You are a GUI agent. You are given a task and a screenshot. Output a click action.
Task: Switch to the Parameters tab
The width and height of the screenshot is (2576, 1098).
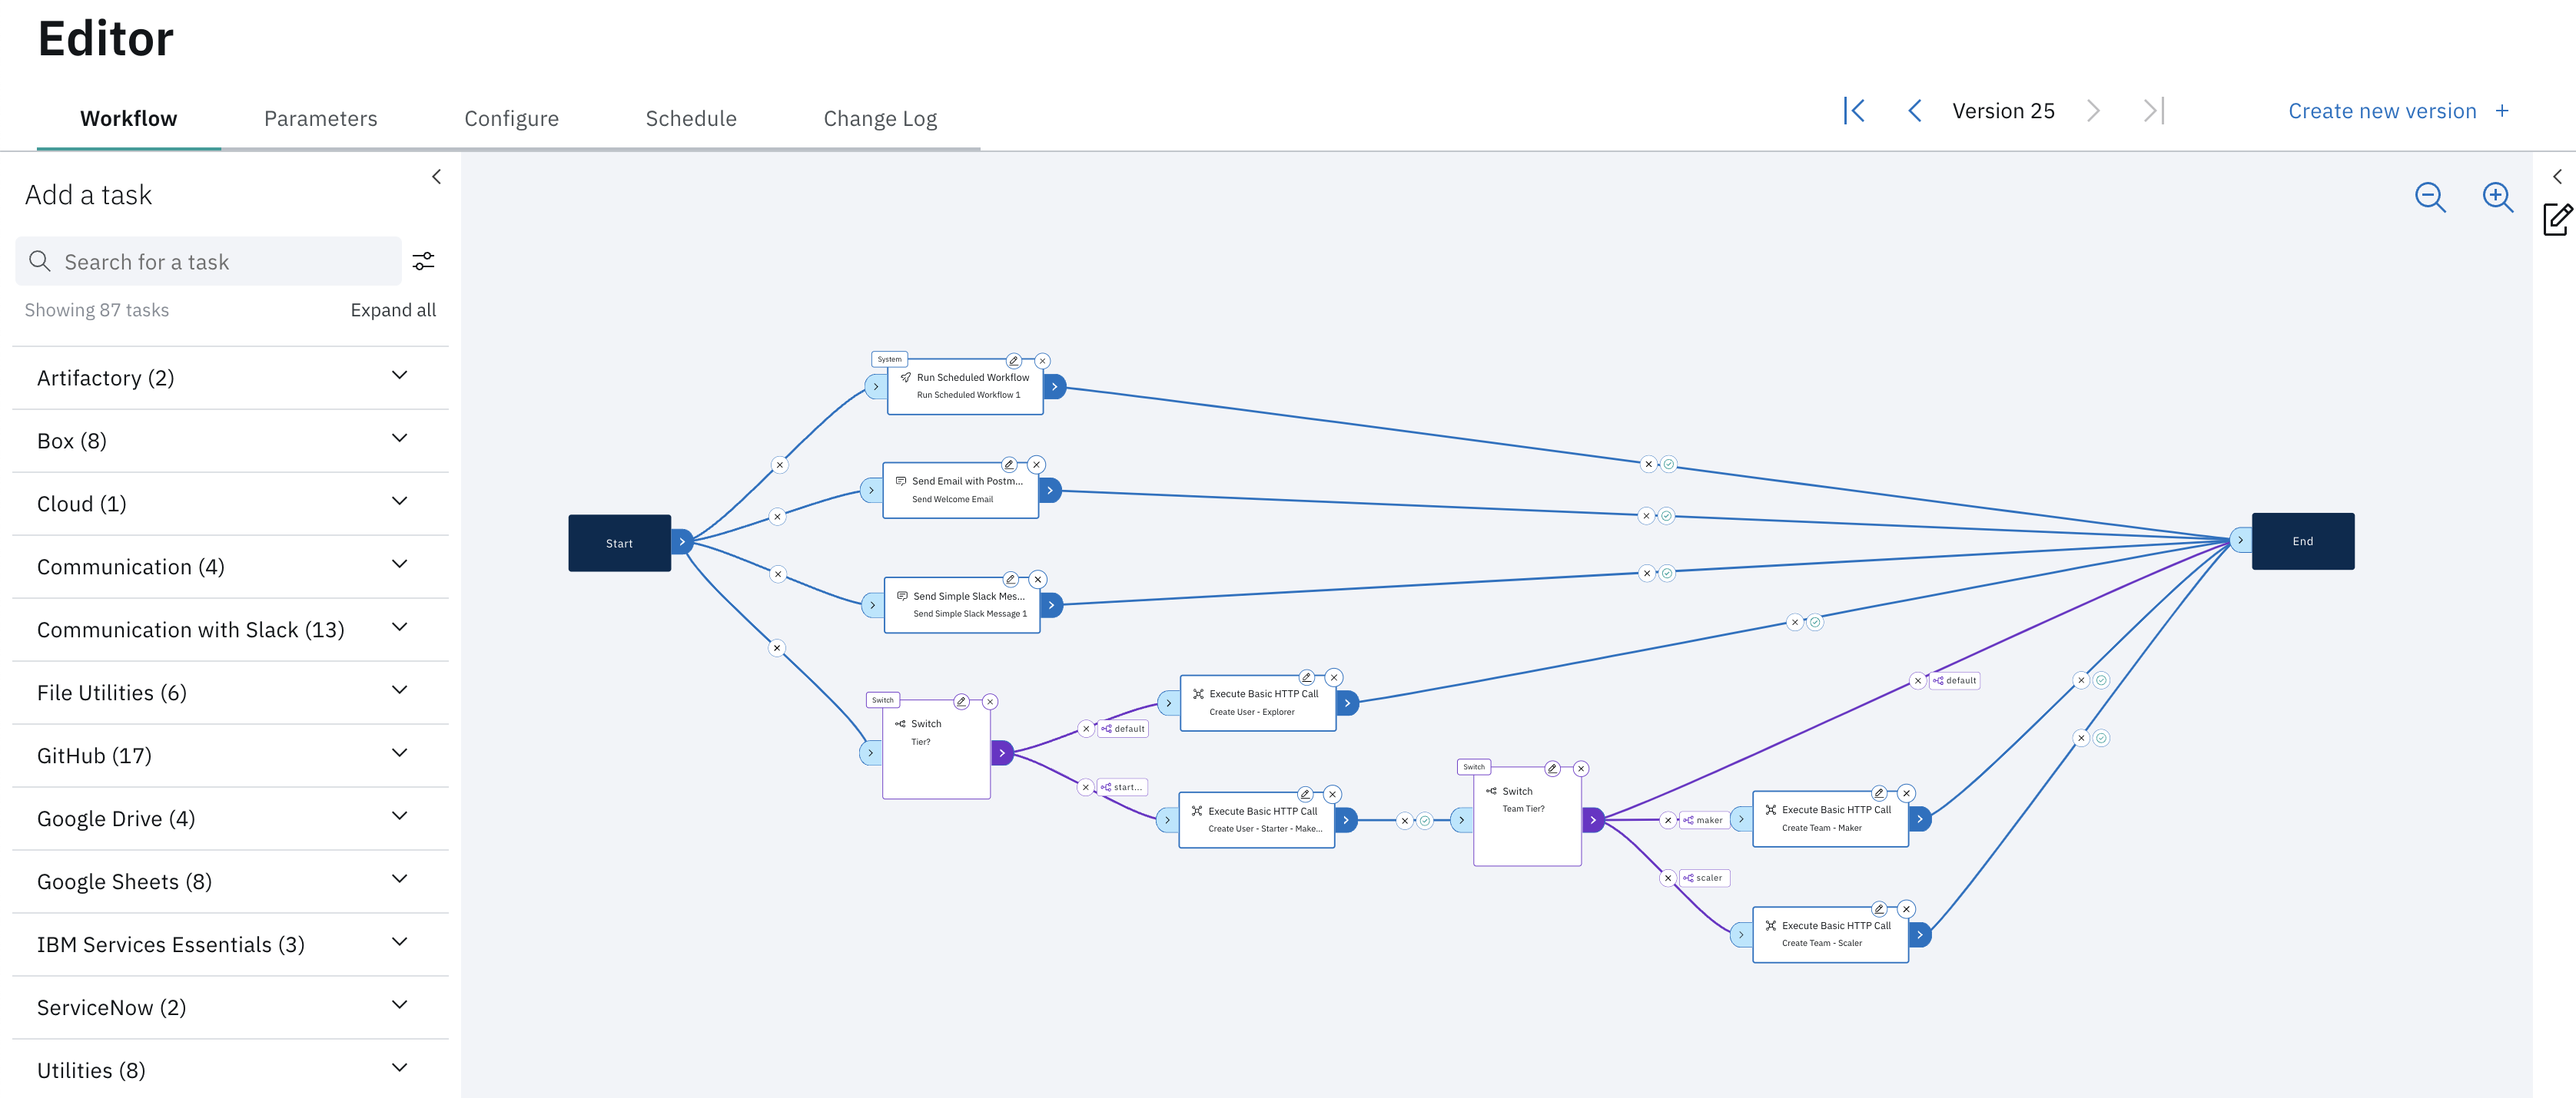[x=321, y=118]
